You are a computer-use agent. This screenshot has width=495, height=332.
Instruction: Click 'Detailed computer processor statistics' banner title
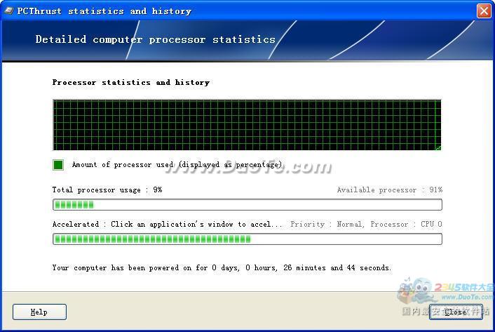click(156, 39)
